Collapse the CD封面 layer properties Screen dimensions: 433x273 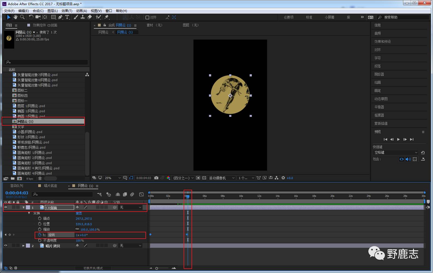[x=23, y=207]
